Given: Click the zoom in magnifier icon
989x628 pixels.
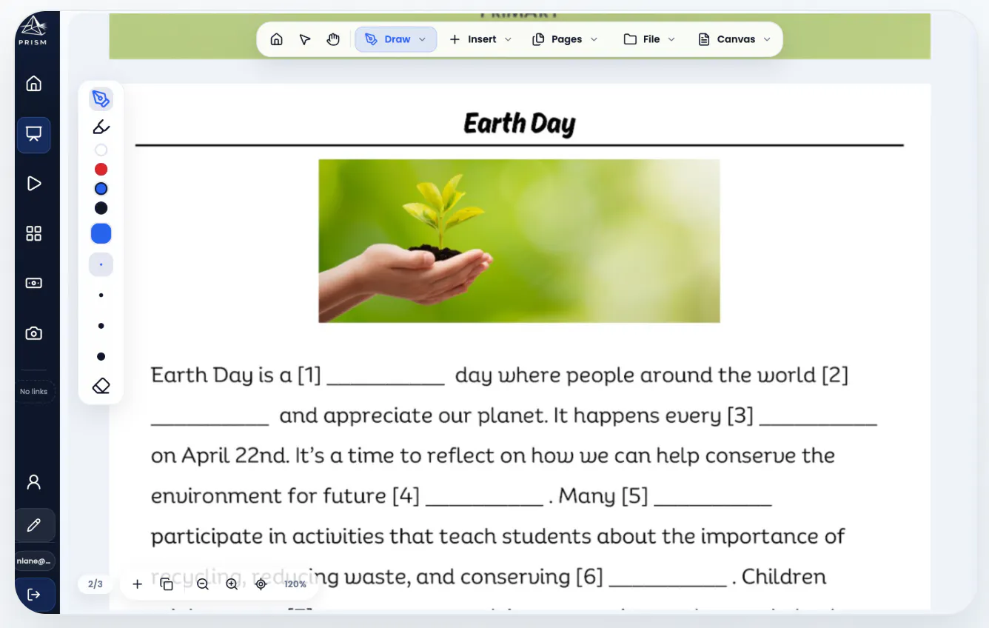Looking at the screenshot, I should tap(232, 584).
